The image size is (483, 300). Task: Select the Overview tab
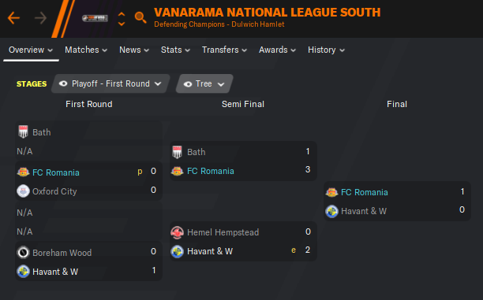[31, 50]
